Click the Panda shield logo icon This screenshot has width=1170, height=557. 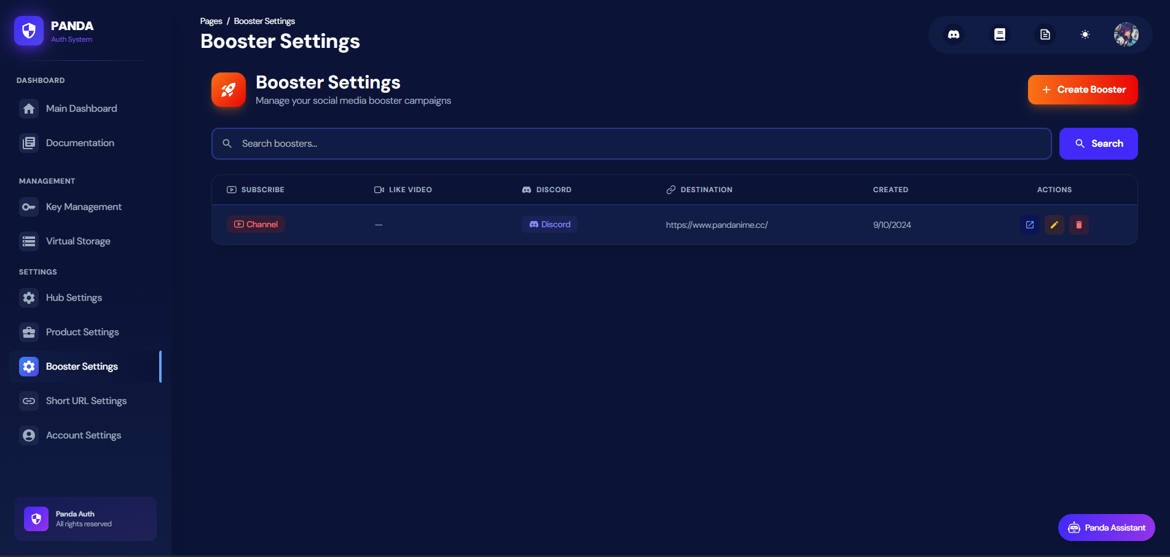[28, 31]
